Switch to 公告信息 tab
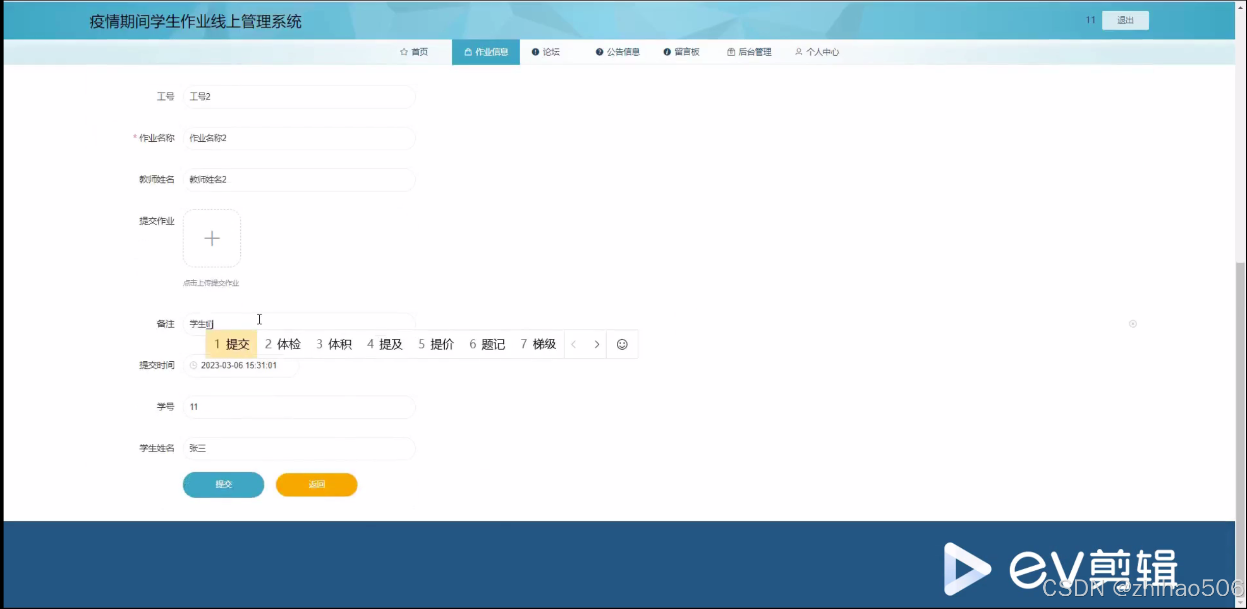Image resolution: width=1247 pixels, height=609 pixels. click(617, 52)
